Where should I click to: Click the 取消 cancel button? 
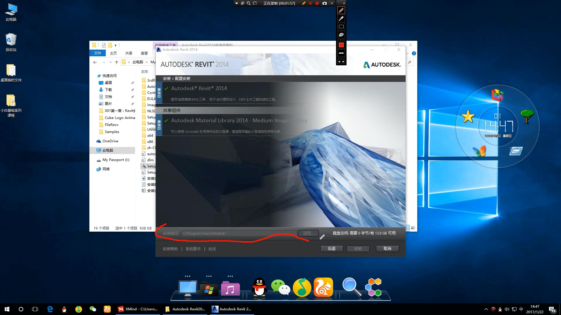click(387, 249)
